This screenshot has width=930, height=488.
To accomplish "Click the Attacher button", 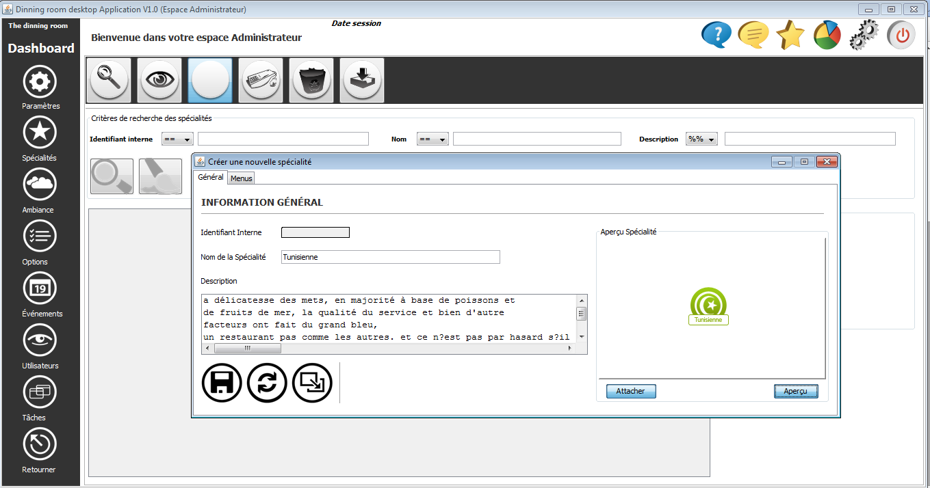I will [630, 391].
